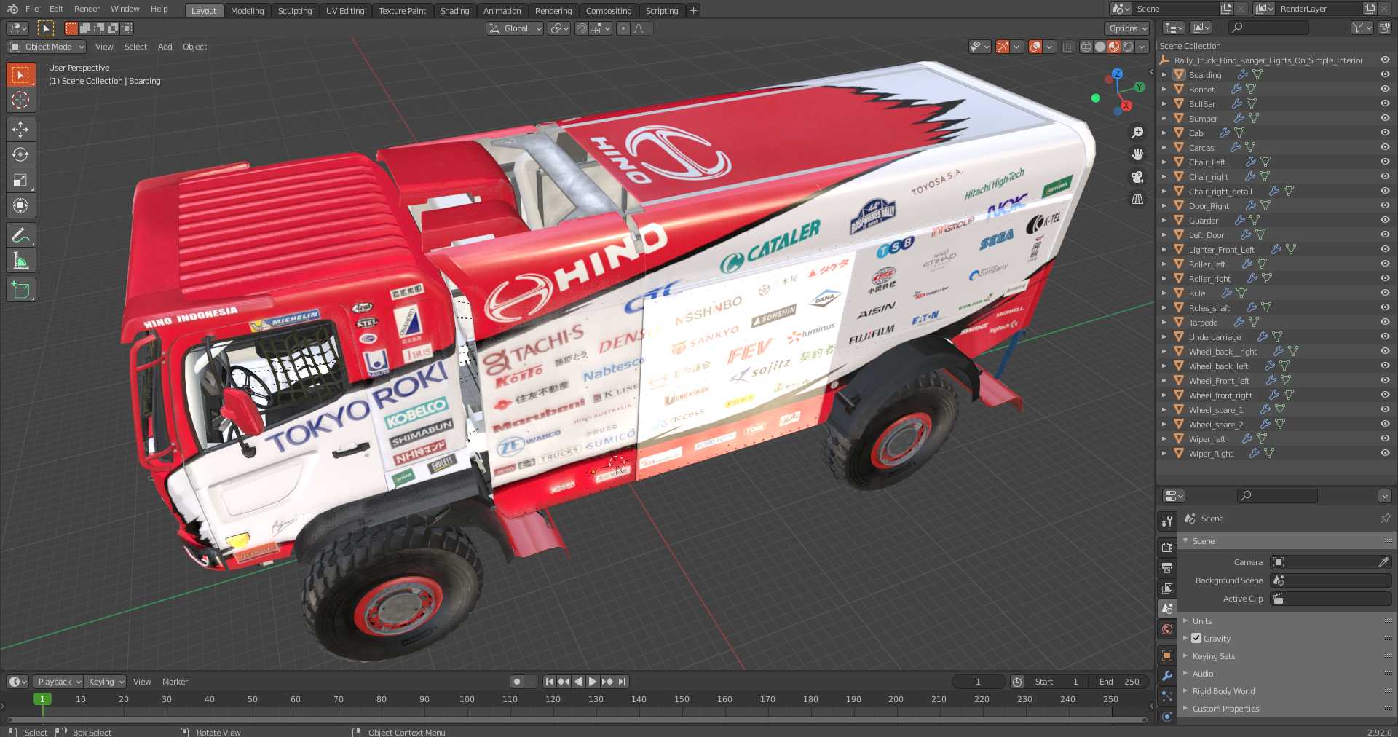Click the outliner search field
The width and height of the screenshot is (1398, 737).
1268,28
